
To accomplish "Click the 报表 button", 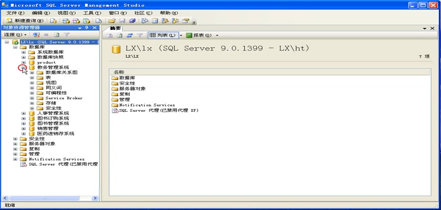I will [199, 35].
